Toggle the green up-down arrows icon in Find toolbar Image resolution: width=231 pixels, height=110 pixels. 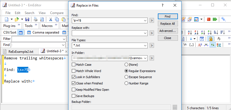212,45
